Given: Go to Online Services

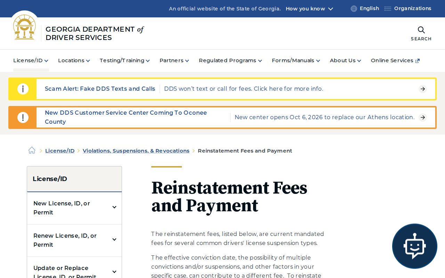Looking at the screenshot, I should click(395, 60).
